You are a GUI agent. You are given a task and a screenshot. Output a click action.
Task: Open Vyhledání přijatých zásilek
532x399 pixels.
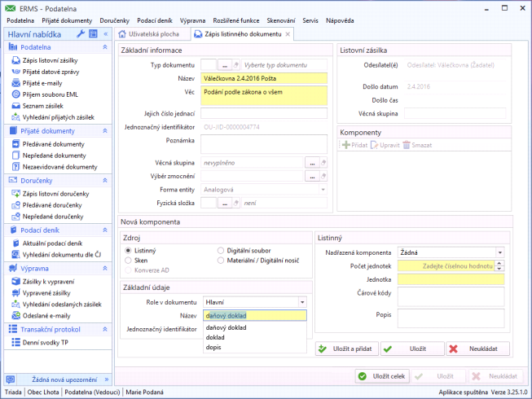59,117
